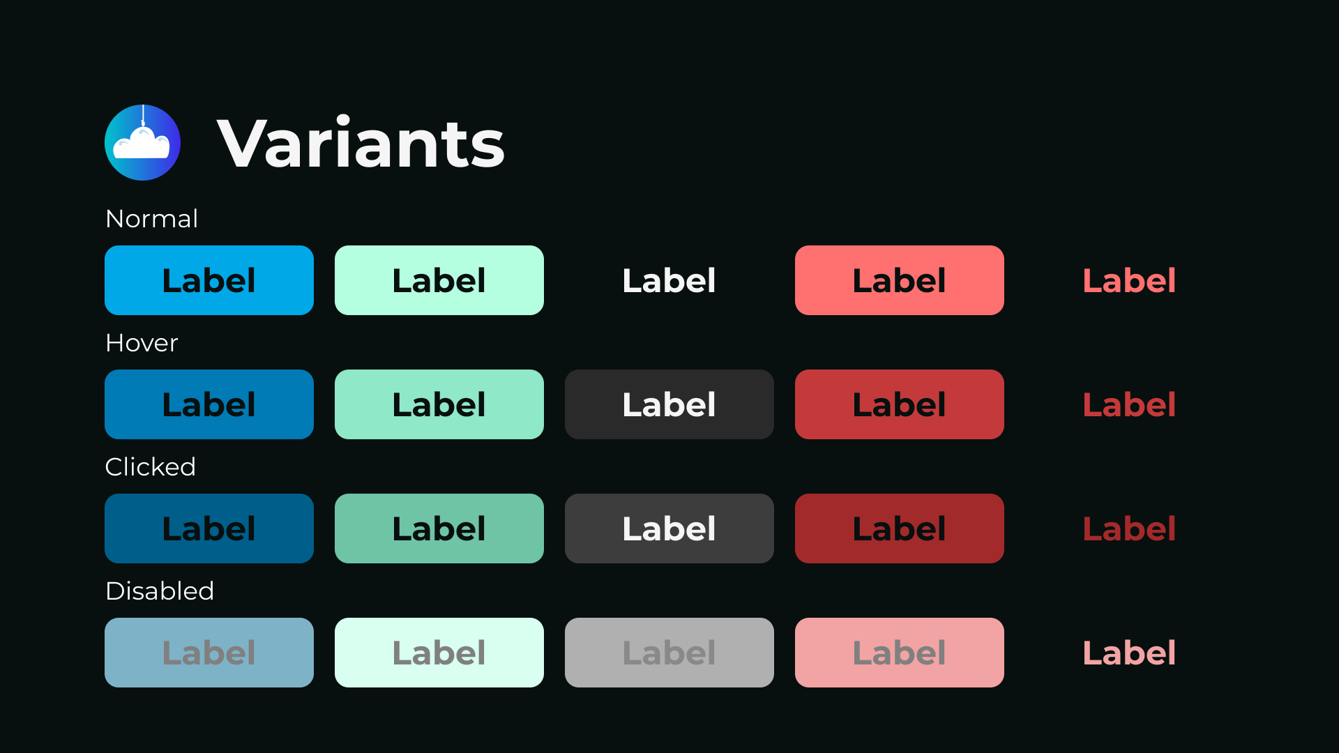This screenshot has height=753, width=1339.
Task: Click the pink Label button in the Disabled row
Action: [x=899, y=653]
